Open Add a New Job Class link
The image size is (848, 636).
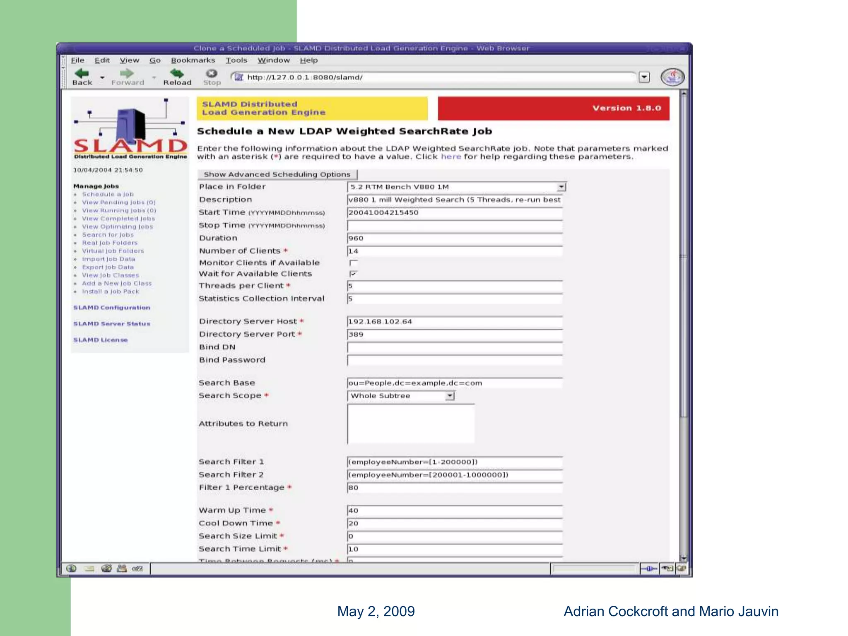(x=117, y=283)
